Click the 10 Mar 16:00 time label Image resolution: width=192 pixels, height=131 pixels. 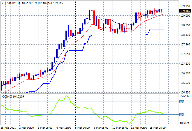(120, 128)
